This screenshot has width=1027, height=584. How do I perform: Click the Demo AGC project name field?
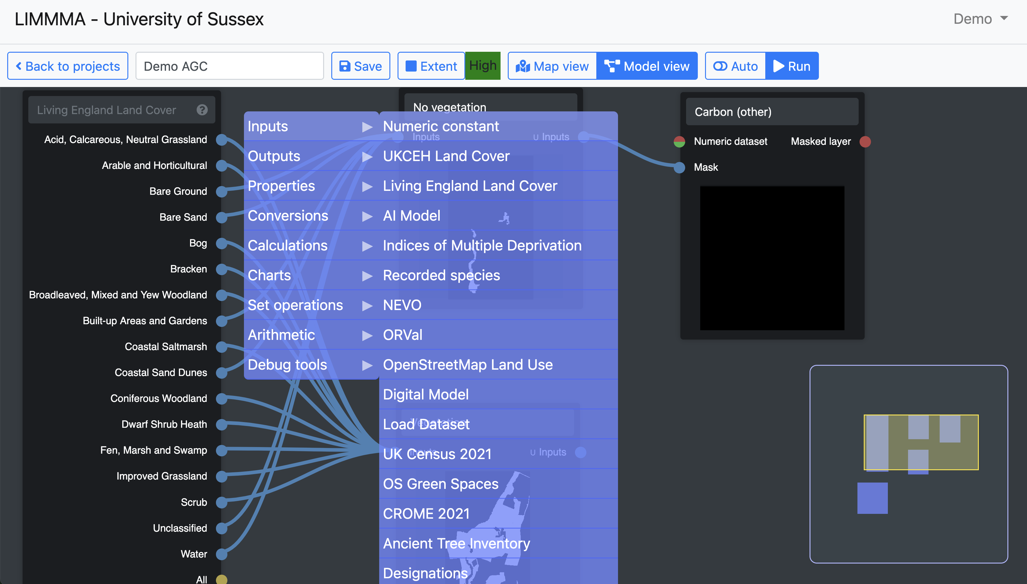(229, 66)
